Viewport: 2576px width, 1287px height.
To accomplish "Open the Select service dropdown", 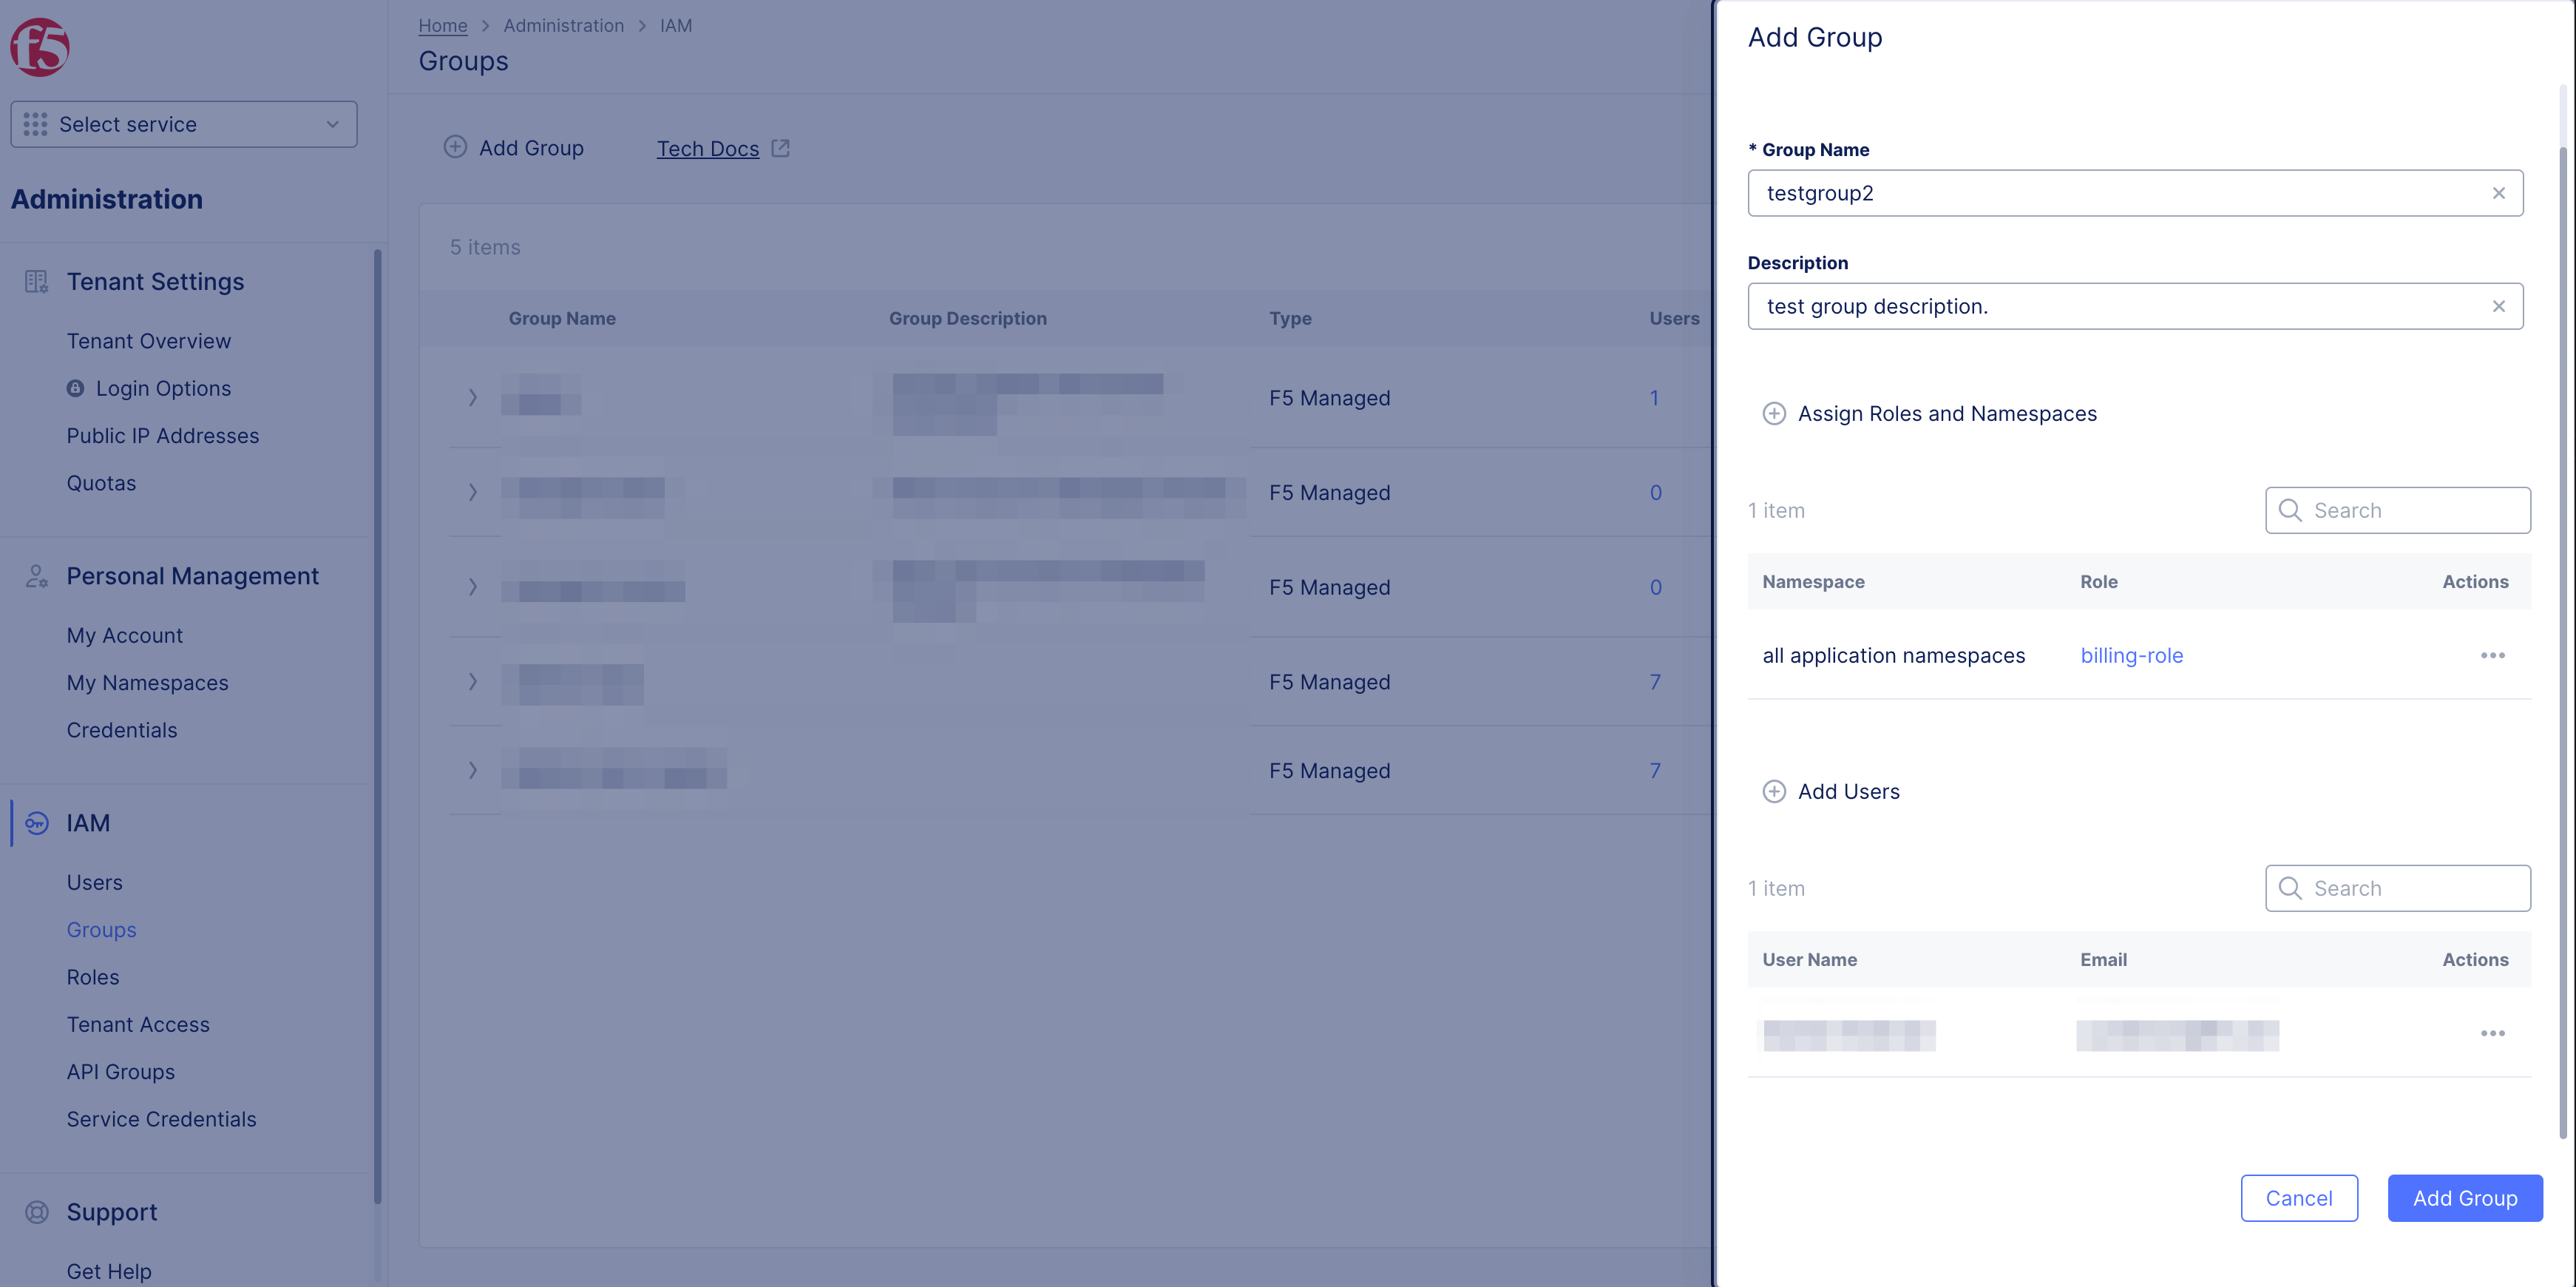I will (x=184, y=124).
